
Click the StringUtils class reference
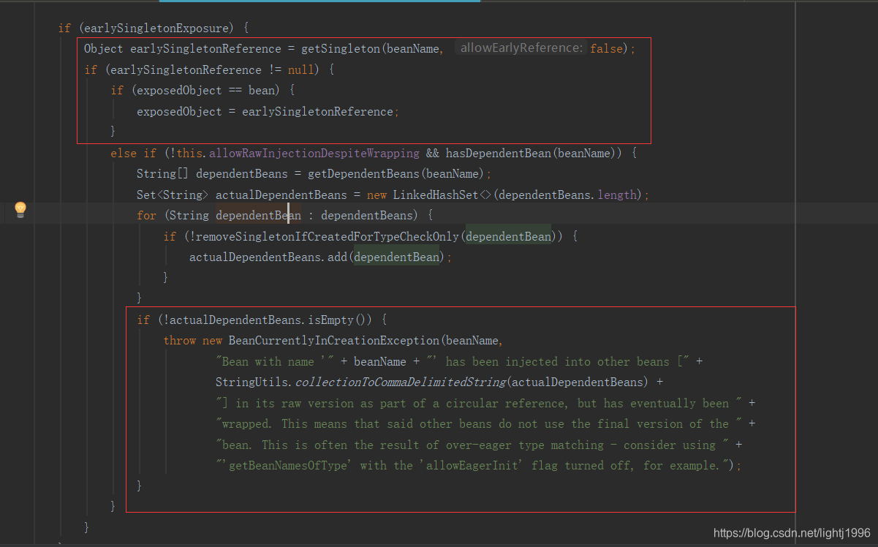tap(252, 382)
